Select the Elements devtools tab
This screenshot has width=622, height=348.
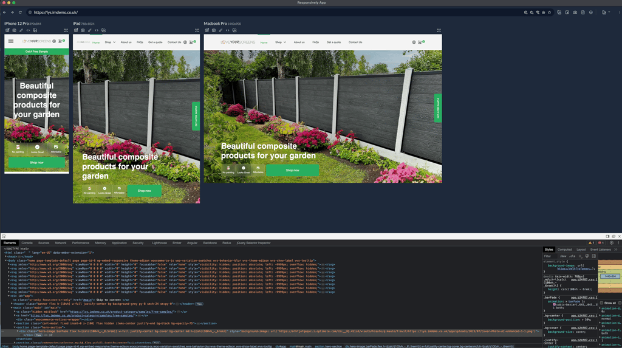(10, 243)
